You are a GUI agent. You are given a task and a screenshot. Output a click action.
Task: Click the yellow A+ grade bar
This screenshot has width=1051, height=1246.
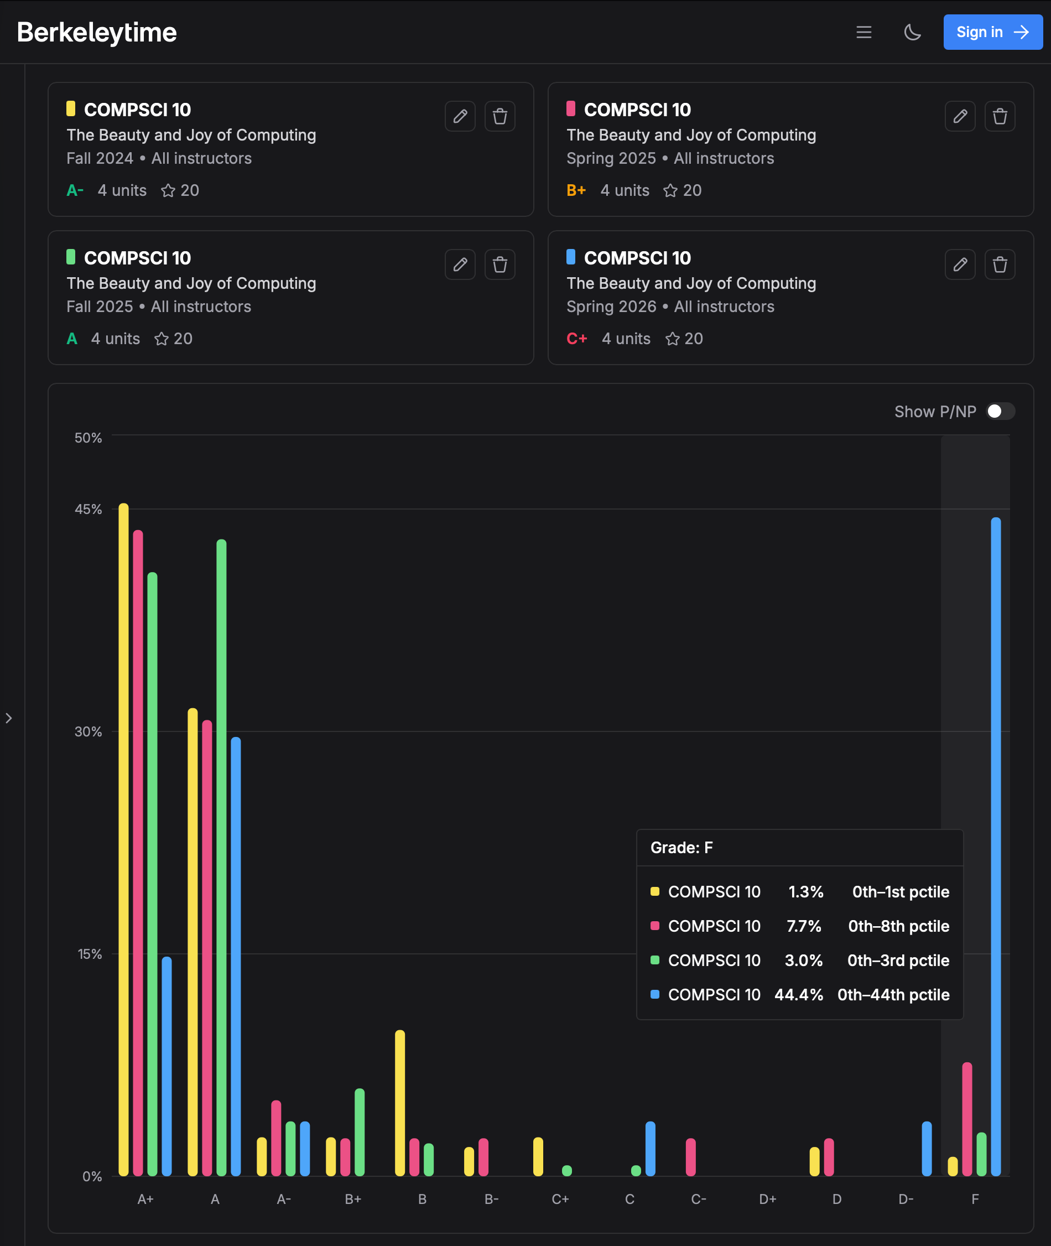coord(123,839)
